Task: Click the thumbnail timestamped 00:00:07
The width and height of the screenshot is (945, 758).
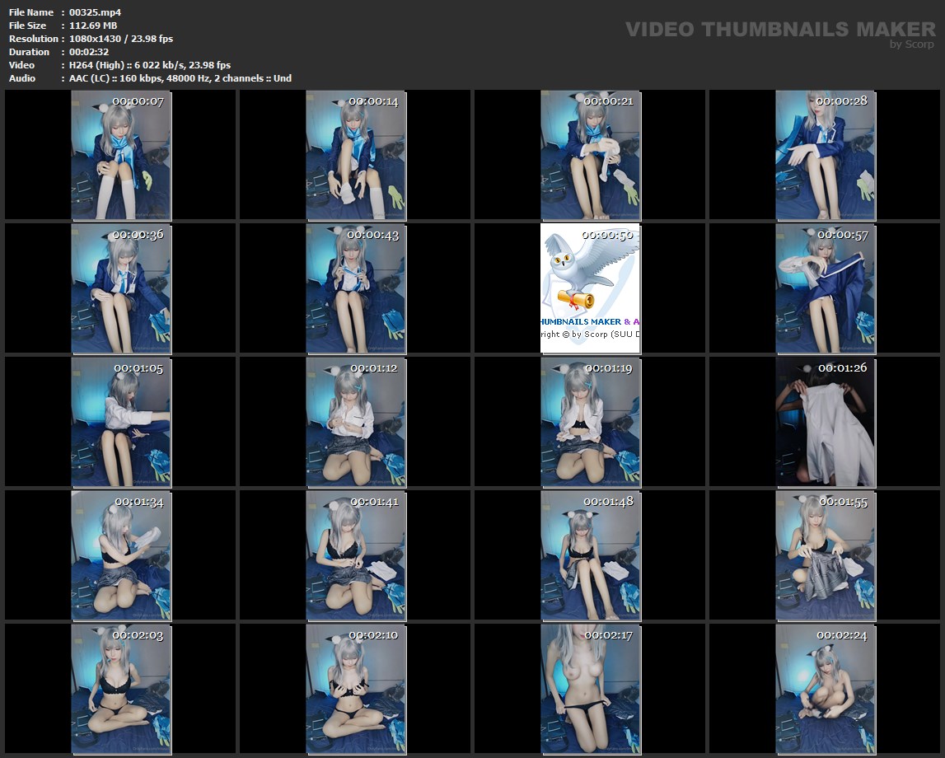Action: pyautogui.click(x=121, y=155)
